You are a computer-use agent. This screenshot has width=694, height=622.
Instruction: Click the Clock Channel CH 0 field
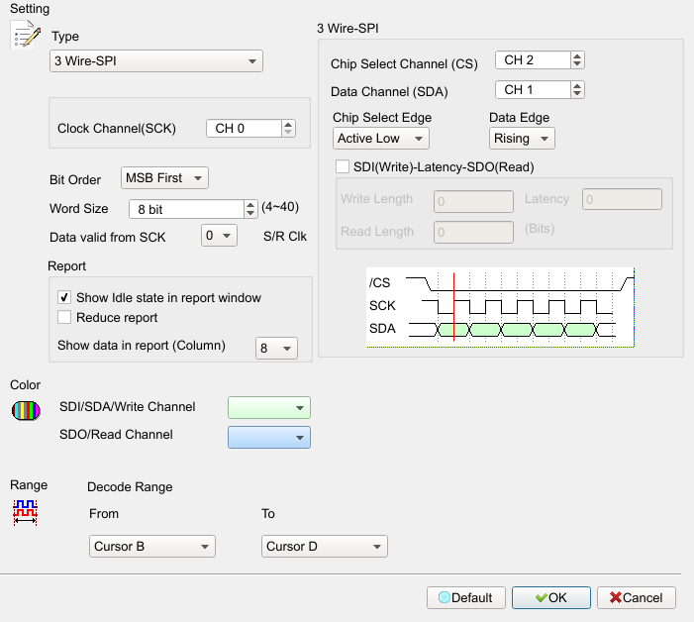click(x=244, y=129)
